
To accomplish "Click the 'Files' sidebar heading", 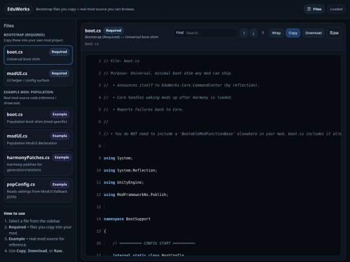I will point(8,26).
